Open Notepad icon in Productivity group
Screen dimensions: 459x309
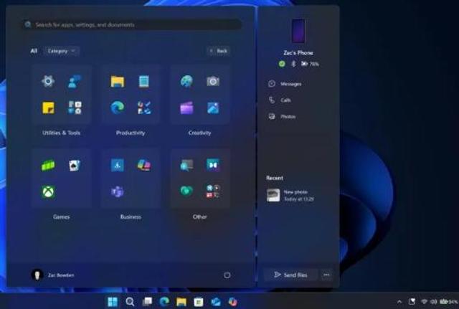tap(143, 81)
